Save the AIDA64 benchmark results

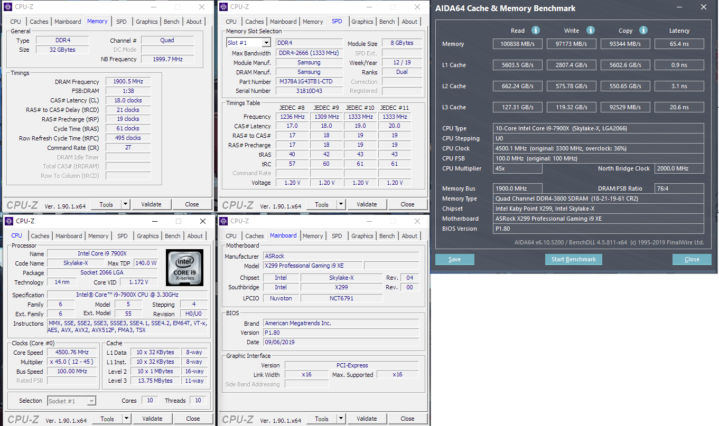point(454,259)
